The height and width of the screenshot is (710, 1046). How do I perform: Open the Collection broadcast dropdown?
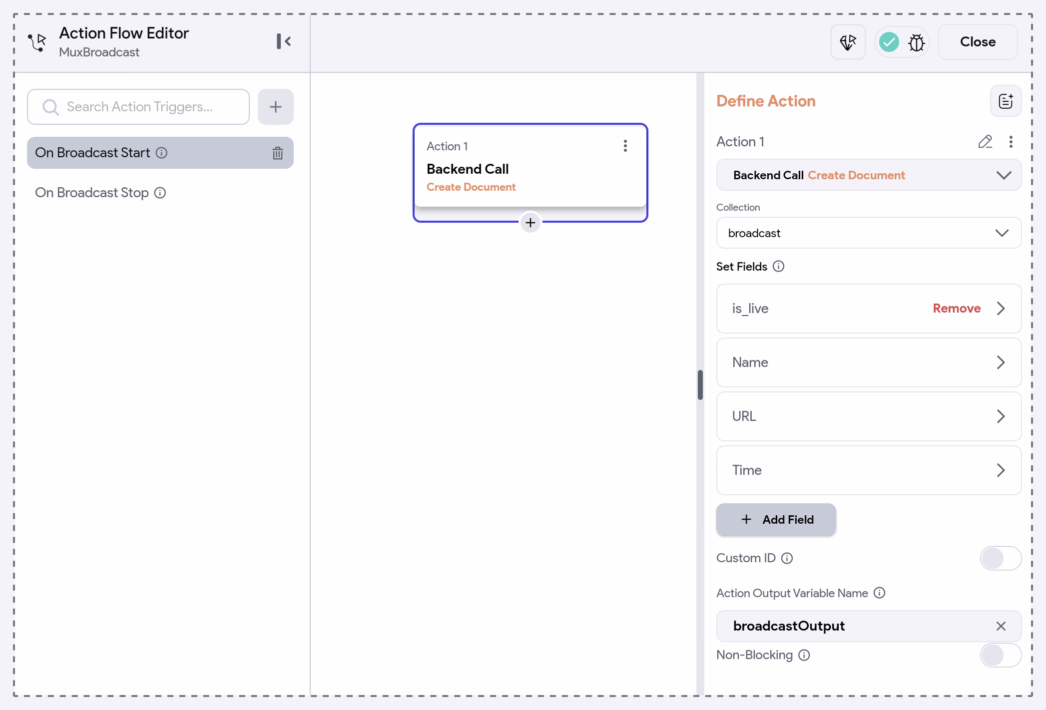point(869,233)
